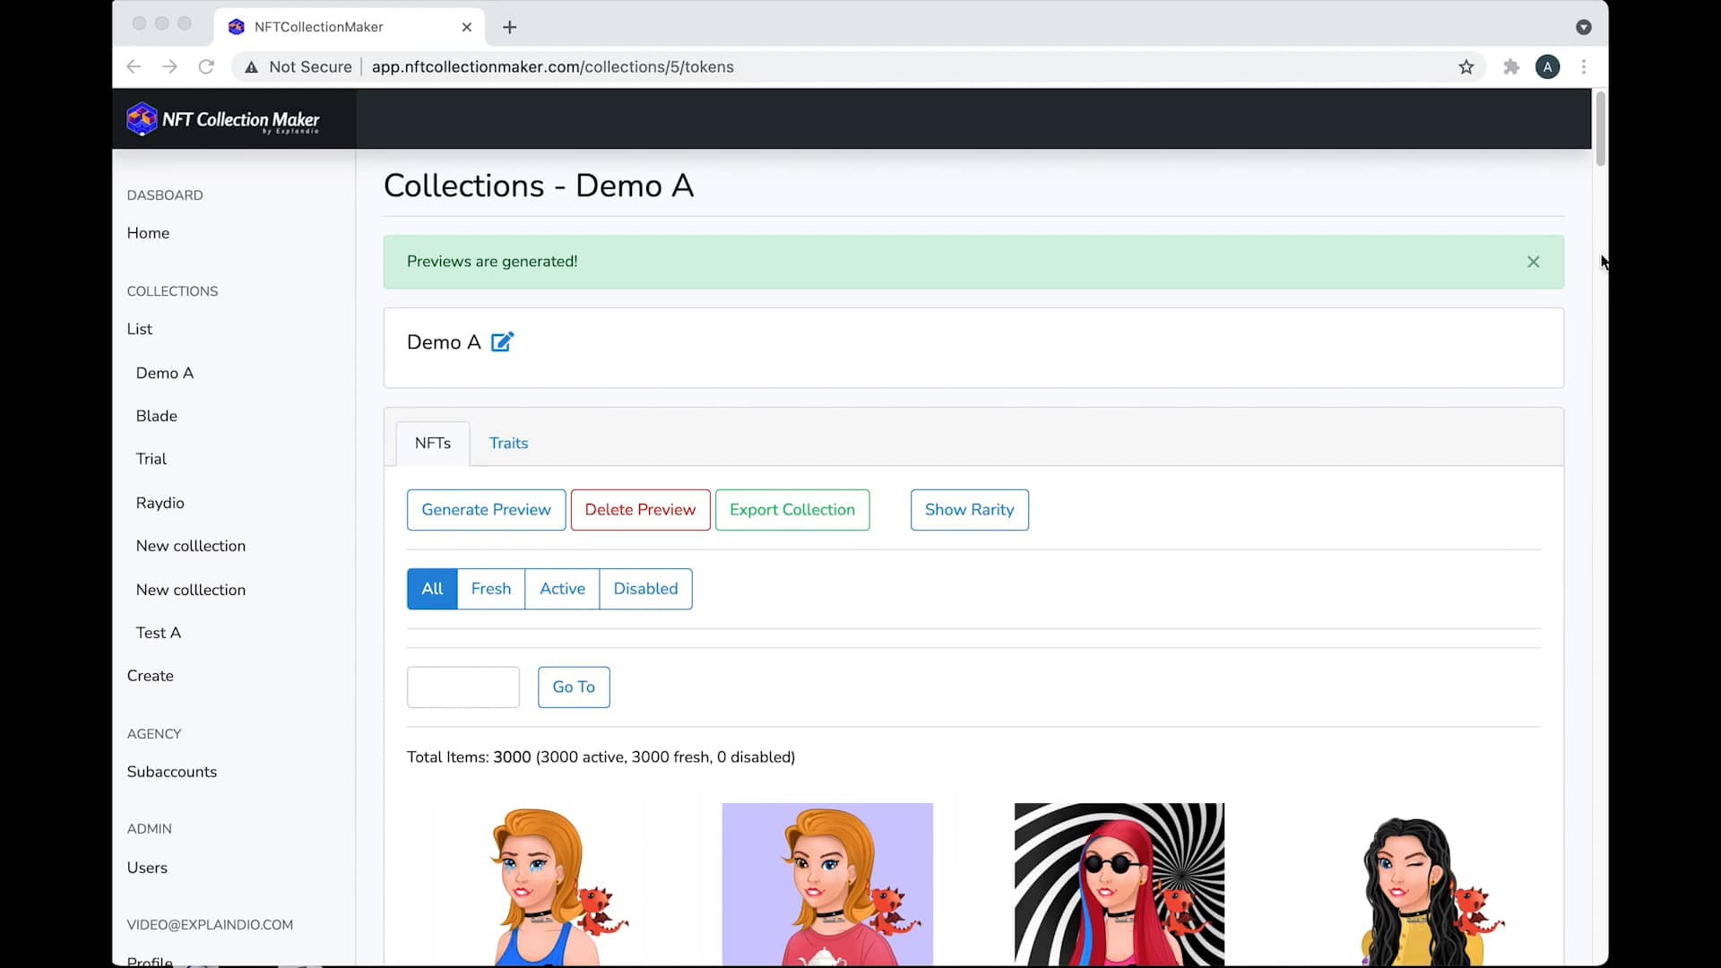Reload the page
Screen dimensions: 1721x968
coord(206,67)
